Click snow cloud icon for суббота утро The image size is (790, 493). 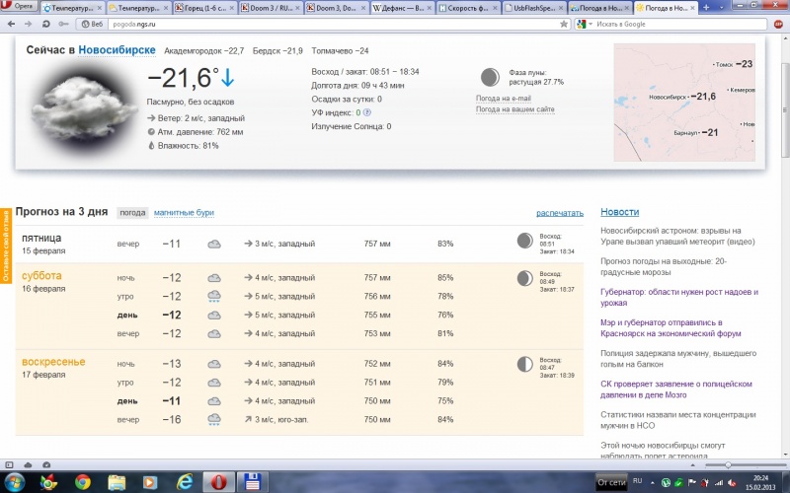coord(214,297)
